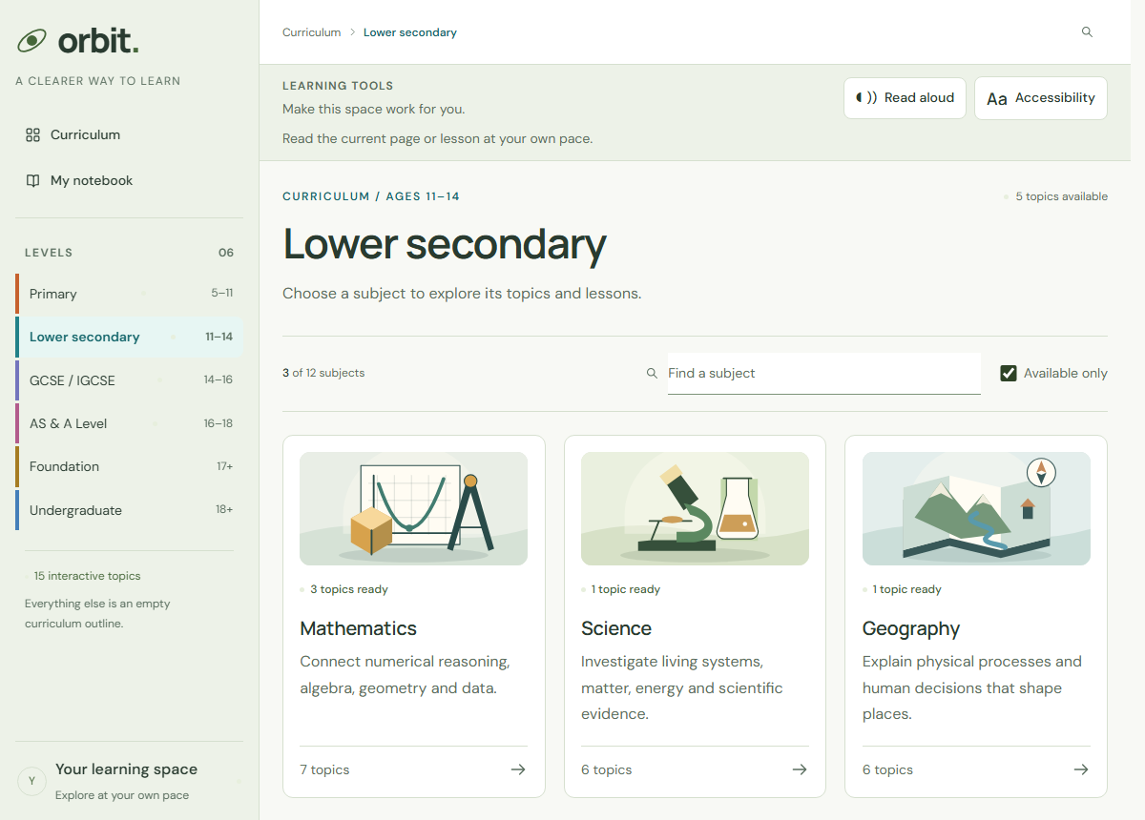Click "A CLEARER WAY TO LEARN" tagline
The width and height of the screenshot is (1145, 820).
coord(97,81)
